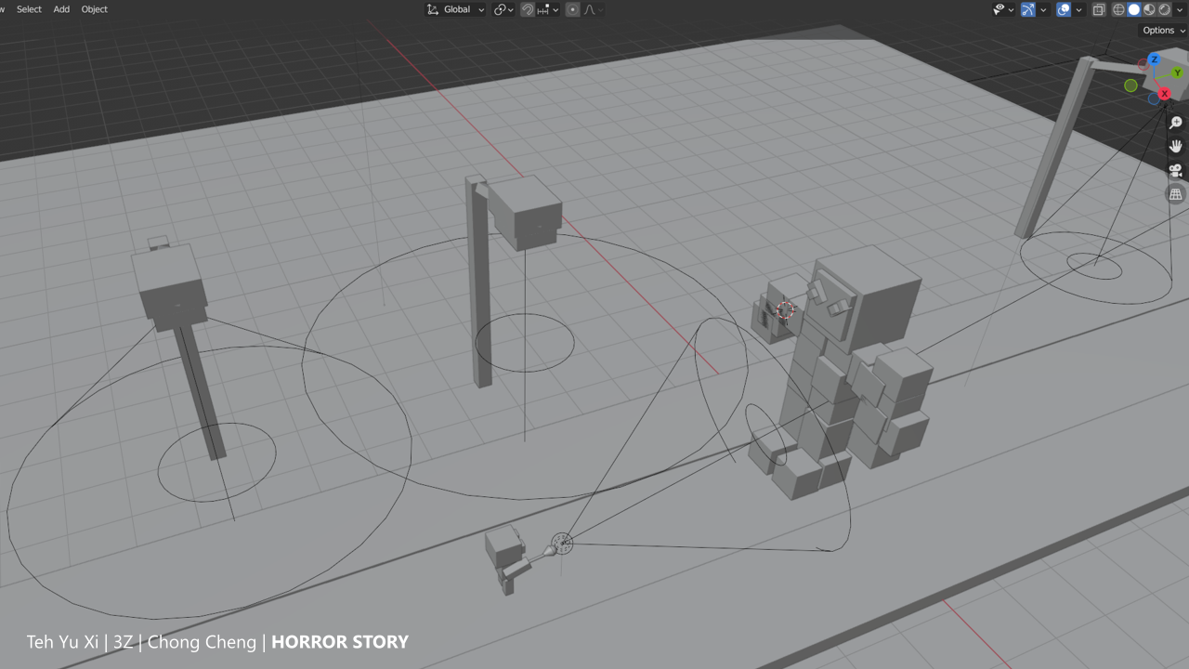This screenshot has height=669, width=1189.
Task: Click the X axis on navigation gizmo
Action: pos(1164,94)
